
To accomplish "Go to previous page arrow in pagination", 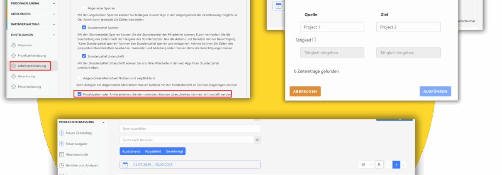I will pos(389,165).
